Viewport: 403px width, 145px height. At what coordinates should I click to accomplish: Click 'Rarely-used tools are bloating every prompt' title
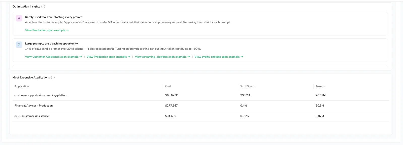coord(54,17)
